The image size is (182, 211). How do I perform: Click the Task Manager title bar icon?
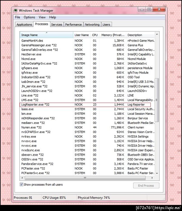[16, 11]
